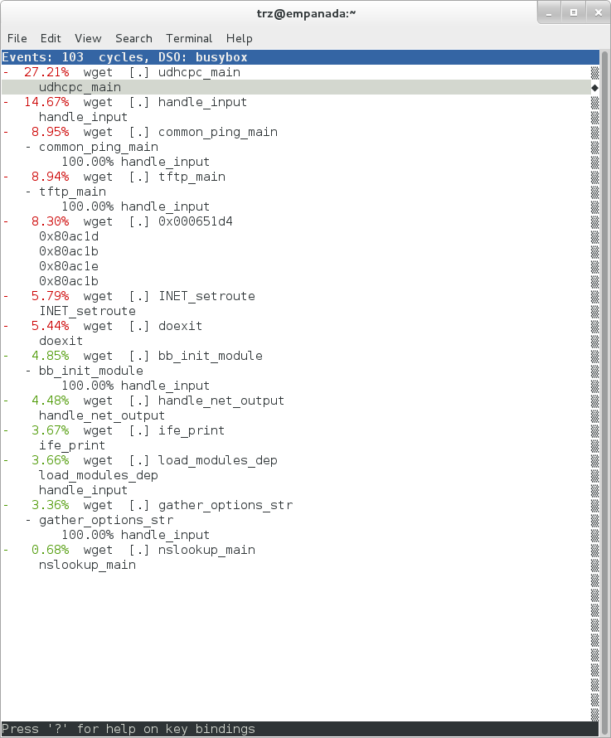Maximize the terminal window
Screen dimensions: 611x738
coord(573,12)
